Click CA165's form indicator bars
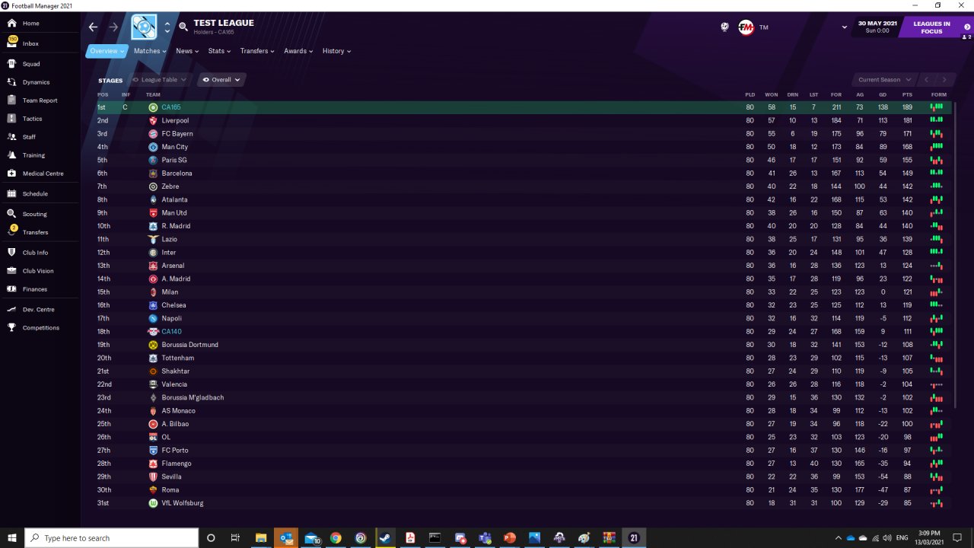Screen dimensions: 974x548 pyautogui.click(x=937, y=107)
